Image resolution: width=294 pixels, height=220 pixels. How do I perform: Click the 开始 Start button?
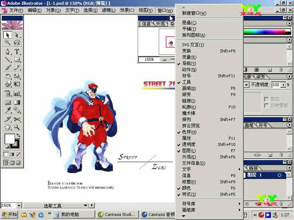(x=10, y=214)
